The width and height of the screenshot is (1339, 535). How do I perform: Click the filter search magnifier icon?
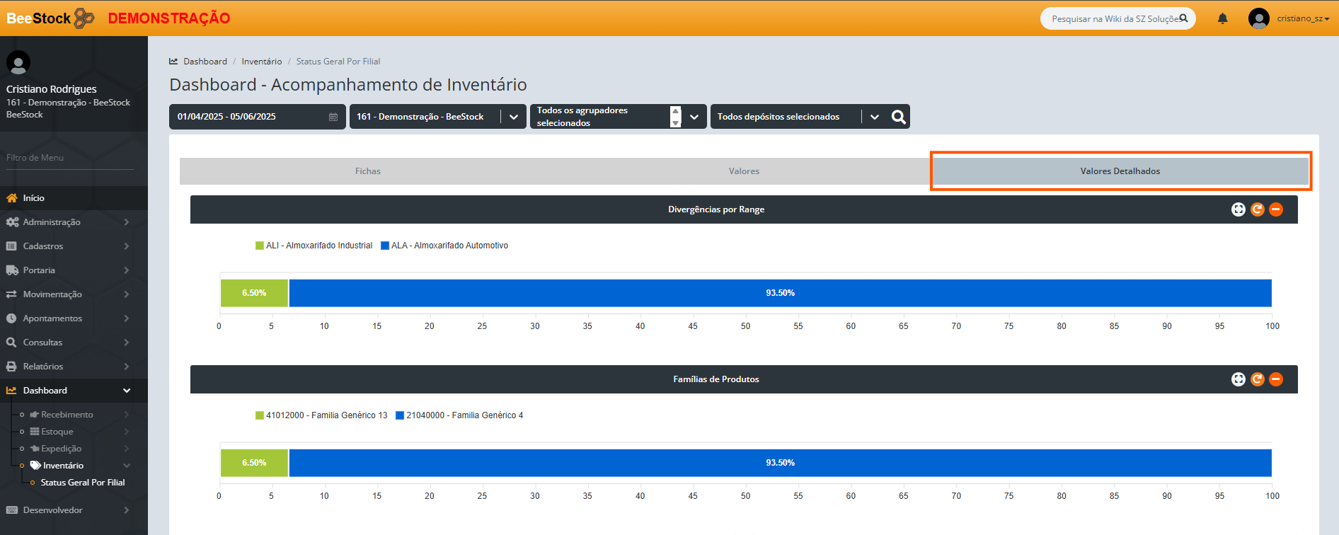point(898,117)
